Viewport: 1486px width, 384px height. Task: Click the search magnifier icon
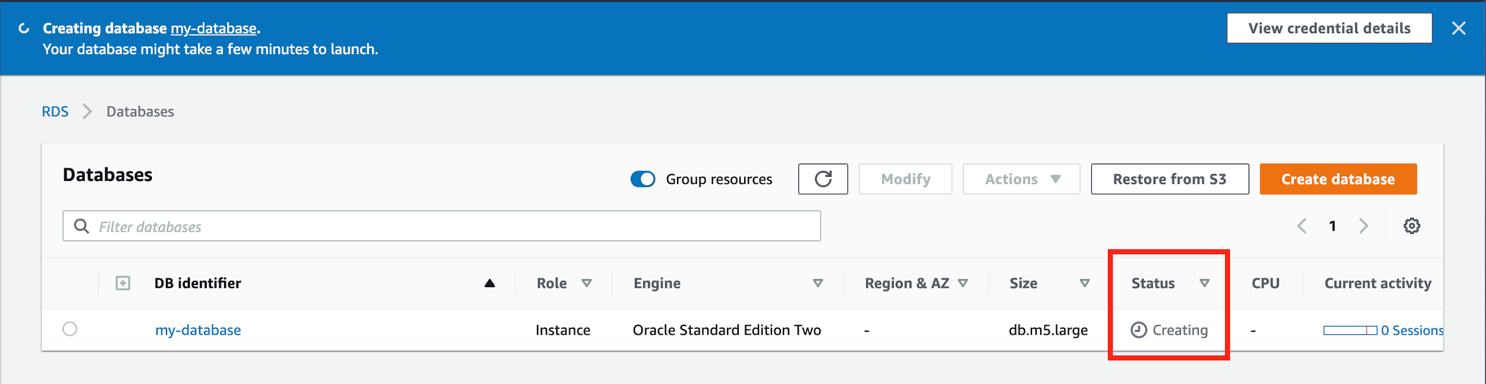coord(81,226)
